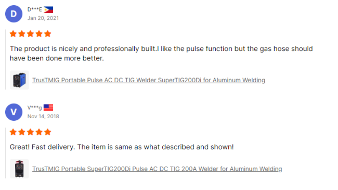
Task: Click the third star in D***E's rating
Action: [x=30, y=34]
